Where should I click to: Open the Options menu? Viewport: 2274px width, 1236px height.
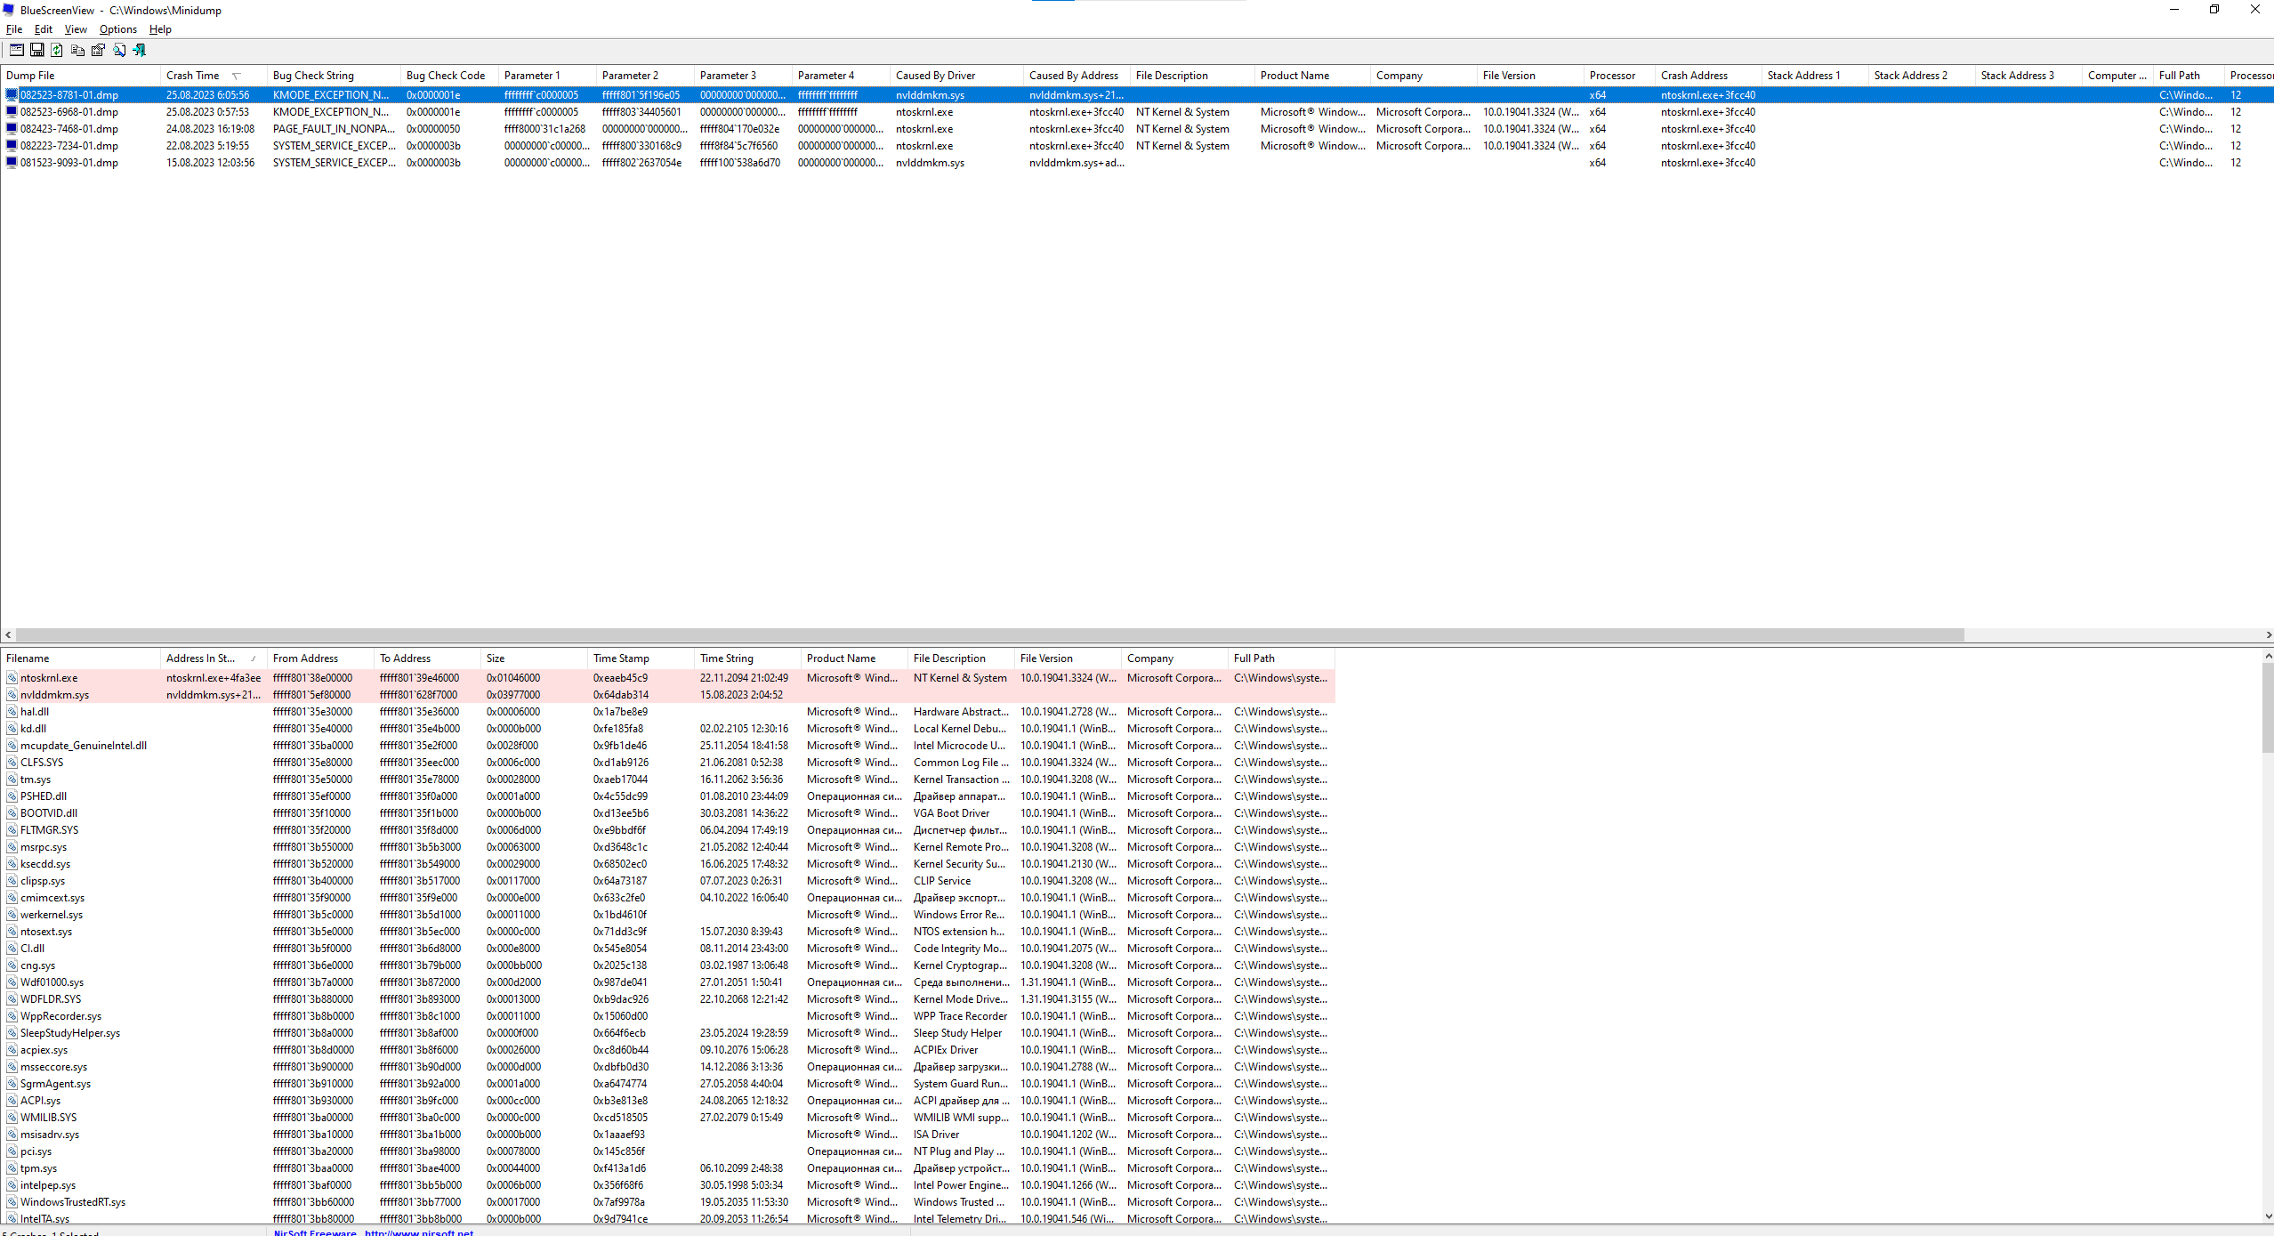pos(117,29)
